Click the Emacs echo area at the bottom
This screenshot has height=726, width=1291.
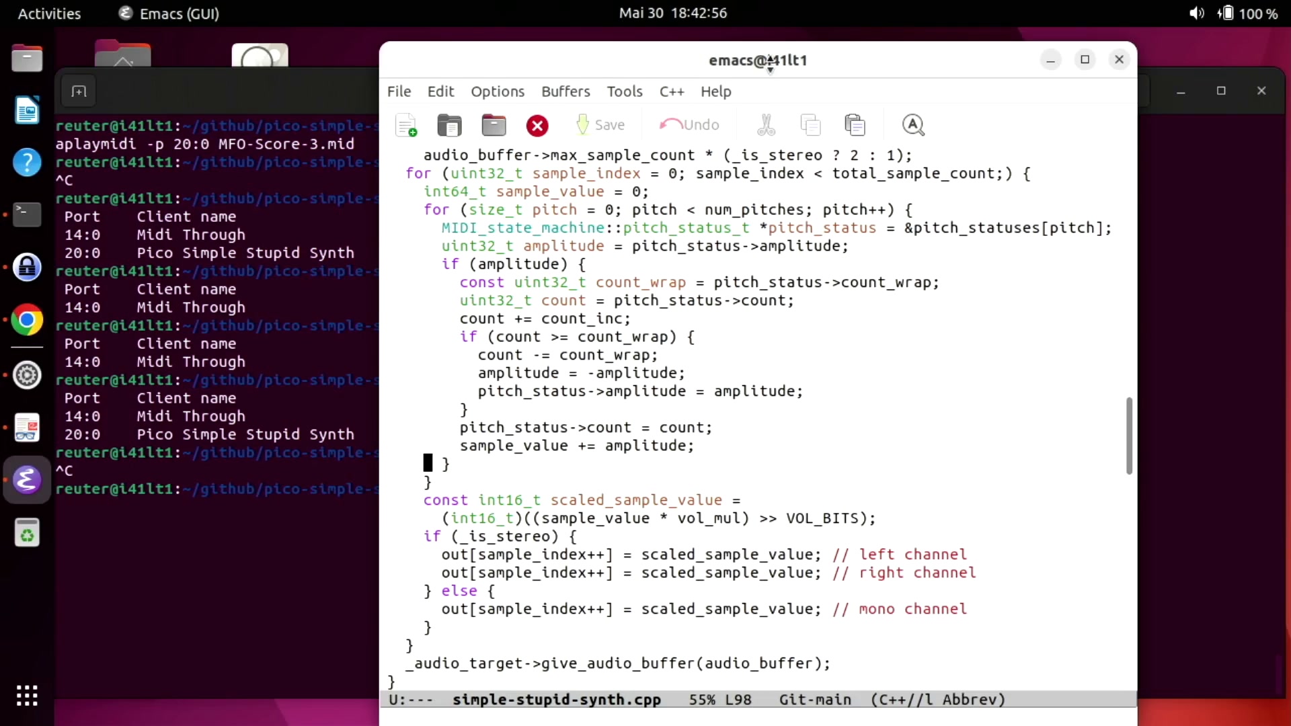click(x=758, y=717)
